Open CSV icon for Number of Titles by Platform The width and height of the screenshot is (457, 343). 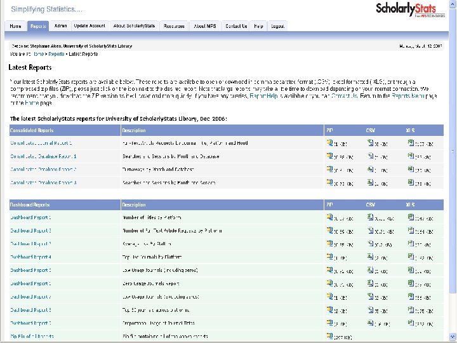pos(370,217)
